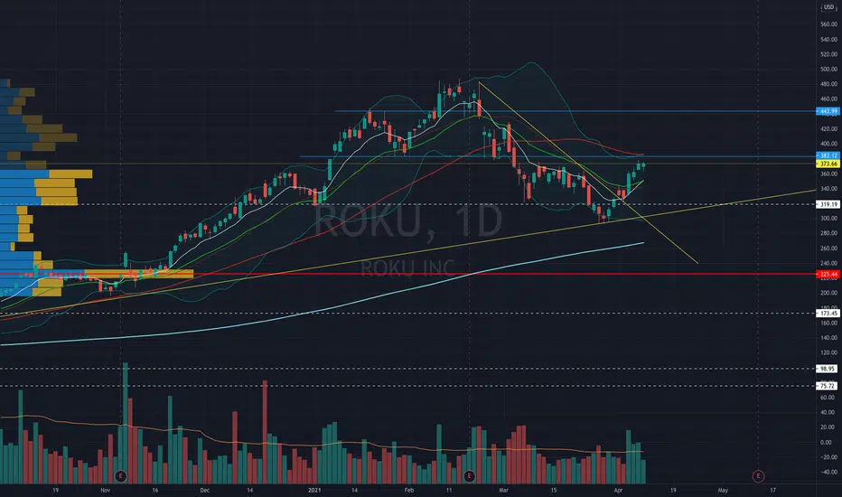This screenshot has height=497, width=842.
Task: Click the -40.00 tick on volume axis
Action: point(828,472)
